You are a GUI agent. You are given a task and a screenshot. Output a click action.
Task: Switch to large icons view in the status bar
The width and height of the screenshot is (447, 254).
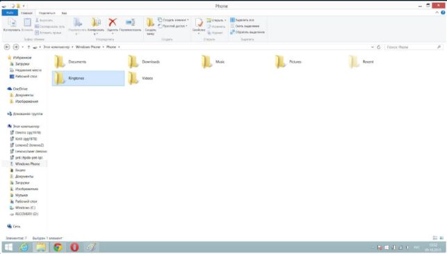(x=441, y=238)
